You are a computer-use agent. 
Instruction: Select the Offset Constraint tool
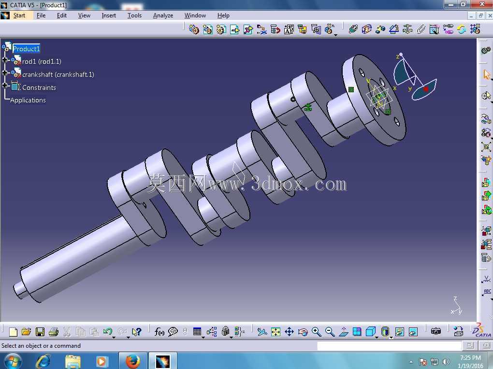tap(380, 29)
